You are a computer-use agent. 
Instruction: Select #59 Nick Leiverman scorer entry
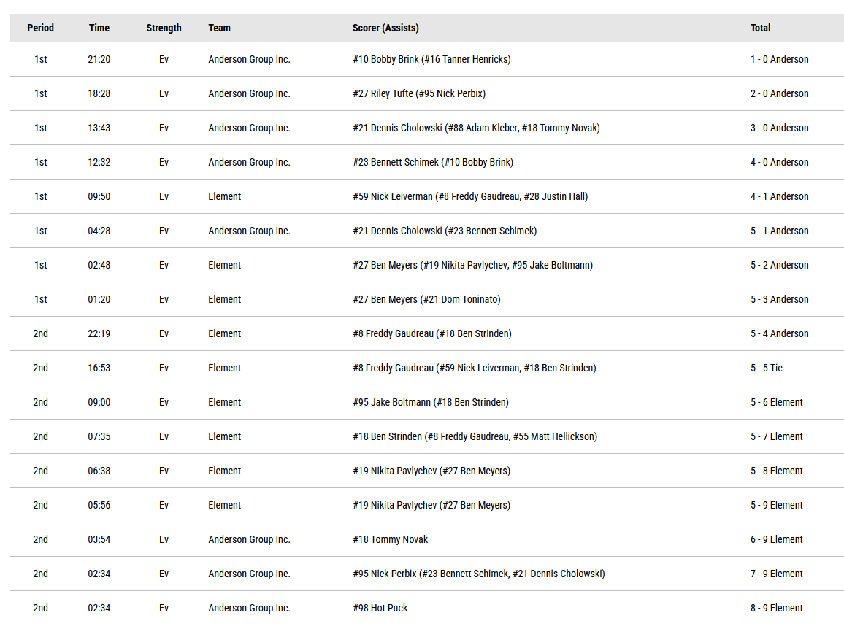coord(470,196)
